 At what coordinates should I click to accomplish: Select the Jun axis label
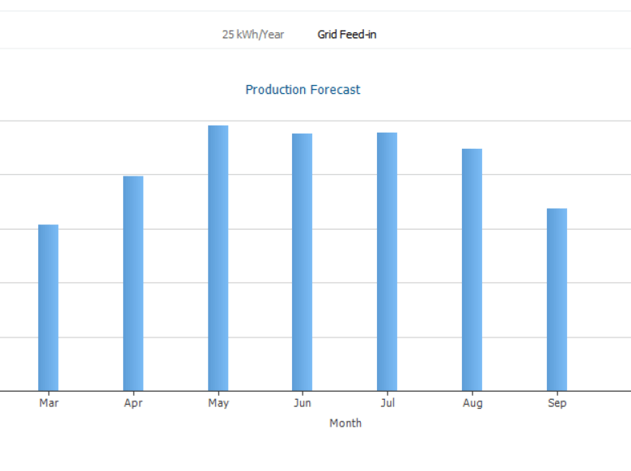[x=303, y=403]
